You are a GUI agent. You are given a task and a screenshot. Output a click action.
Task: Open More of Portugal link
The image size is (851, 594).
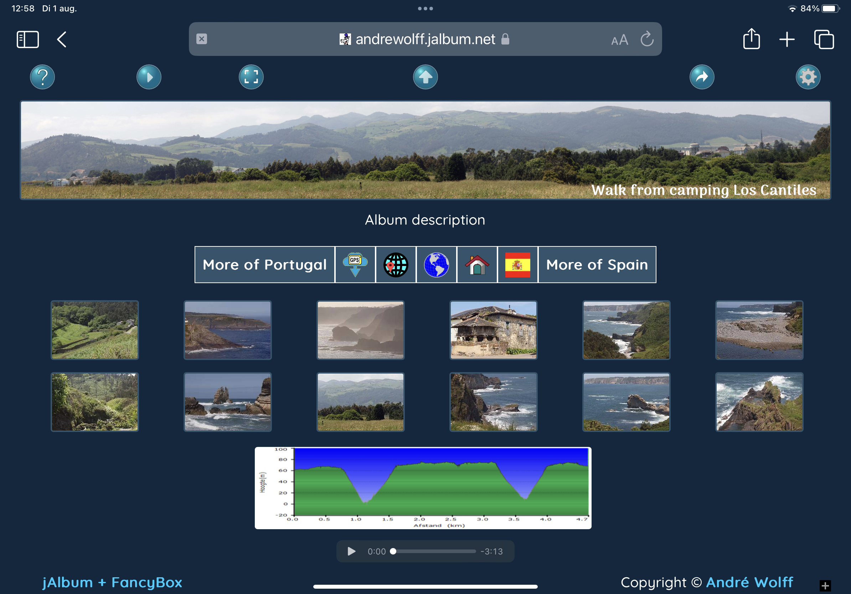tap(265, 265)
